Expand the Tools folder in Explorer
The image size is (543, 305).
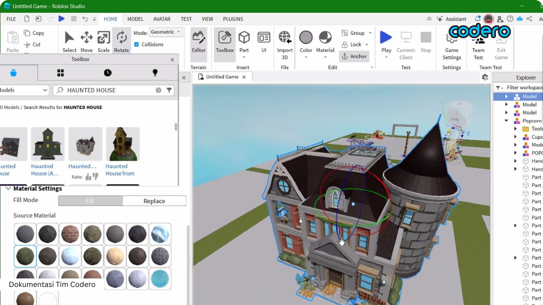515,129
